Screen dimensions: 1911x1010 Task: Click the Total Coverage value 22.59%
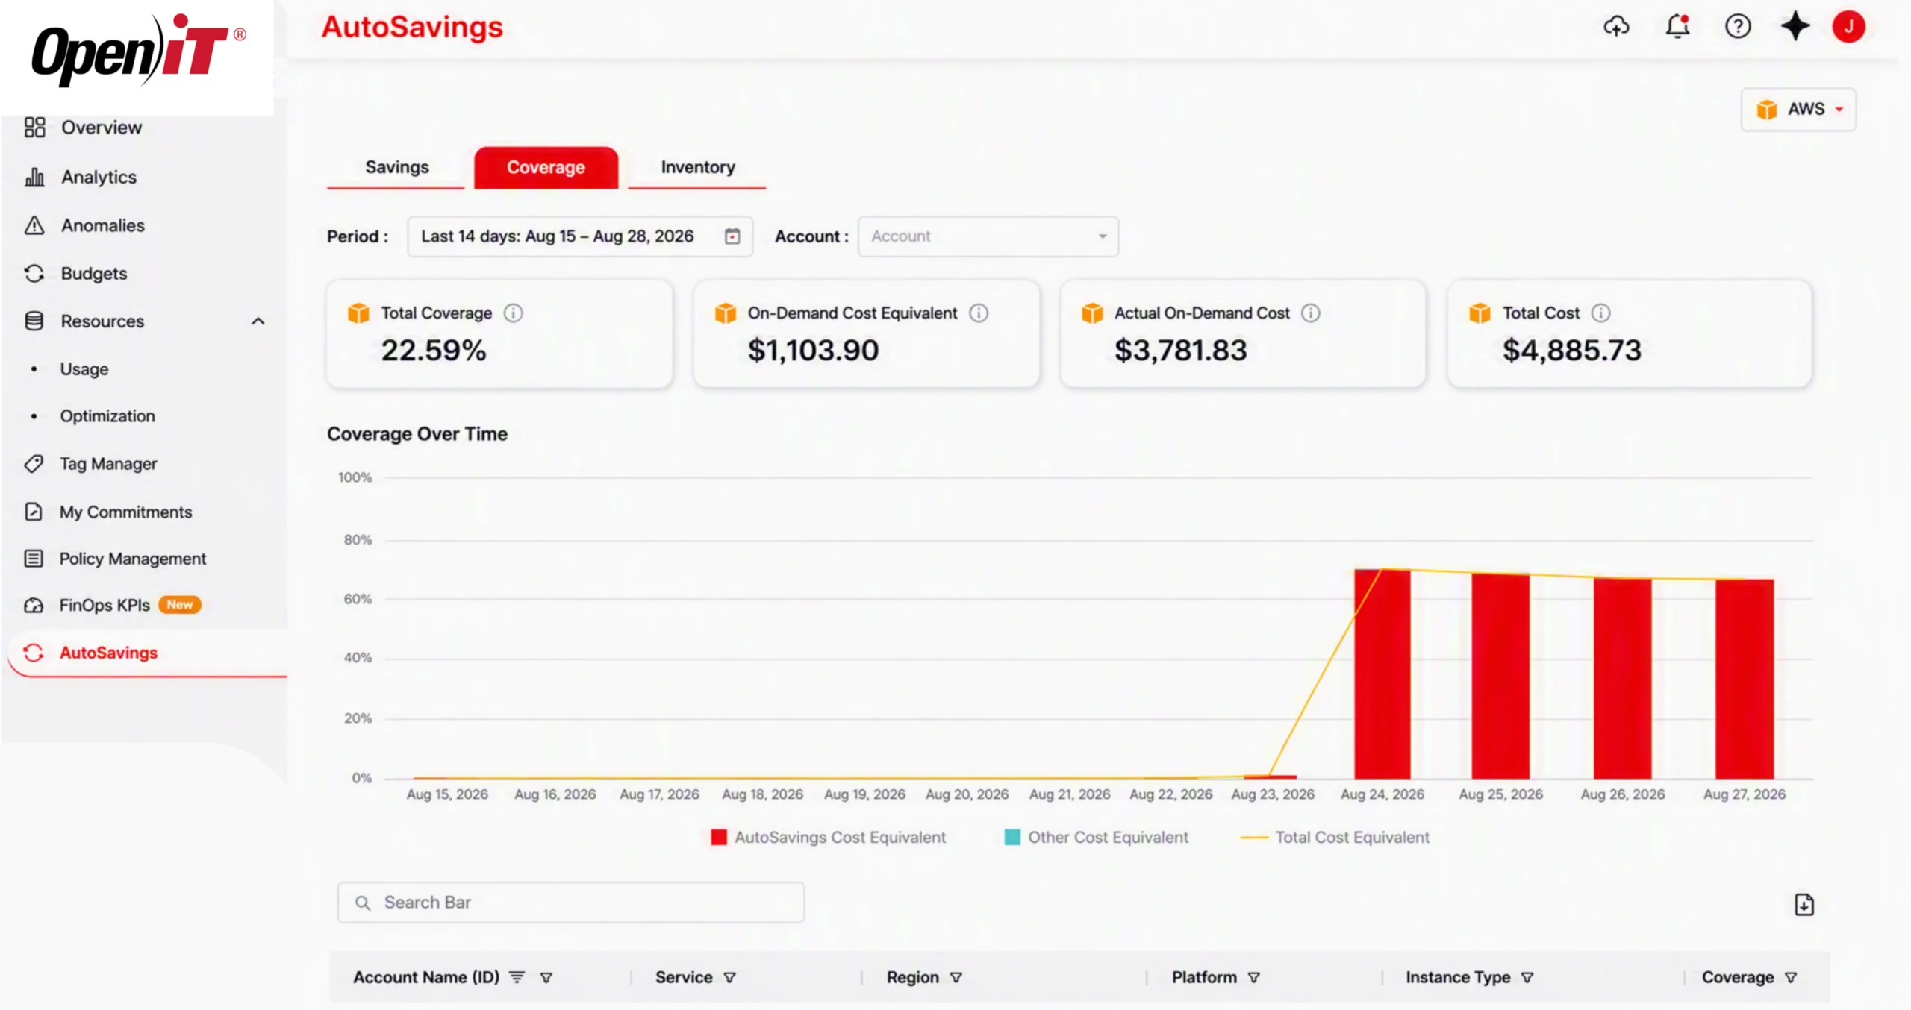click(434, 351)
